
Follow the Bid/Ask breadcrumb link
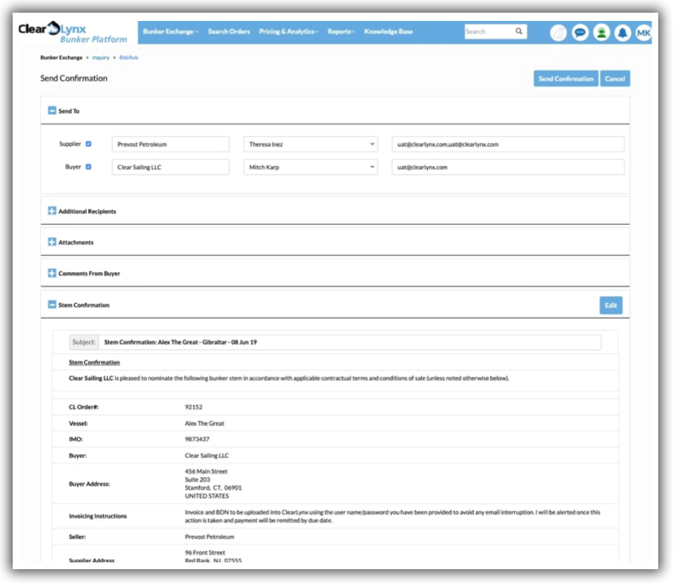click(x=128, y=57)
